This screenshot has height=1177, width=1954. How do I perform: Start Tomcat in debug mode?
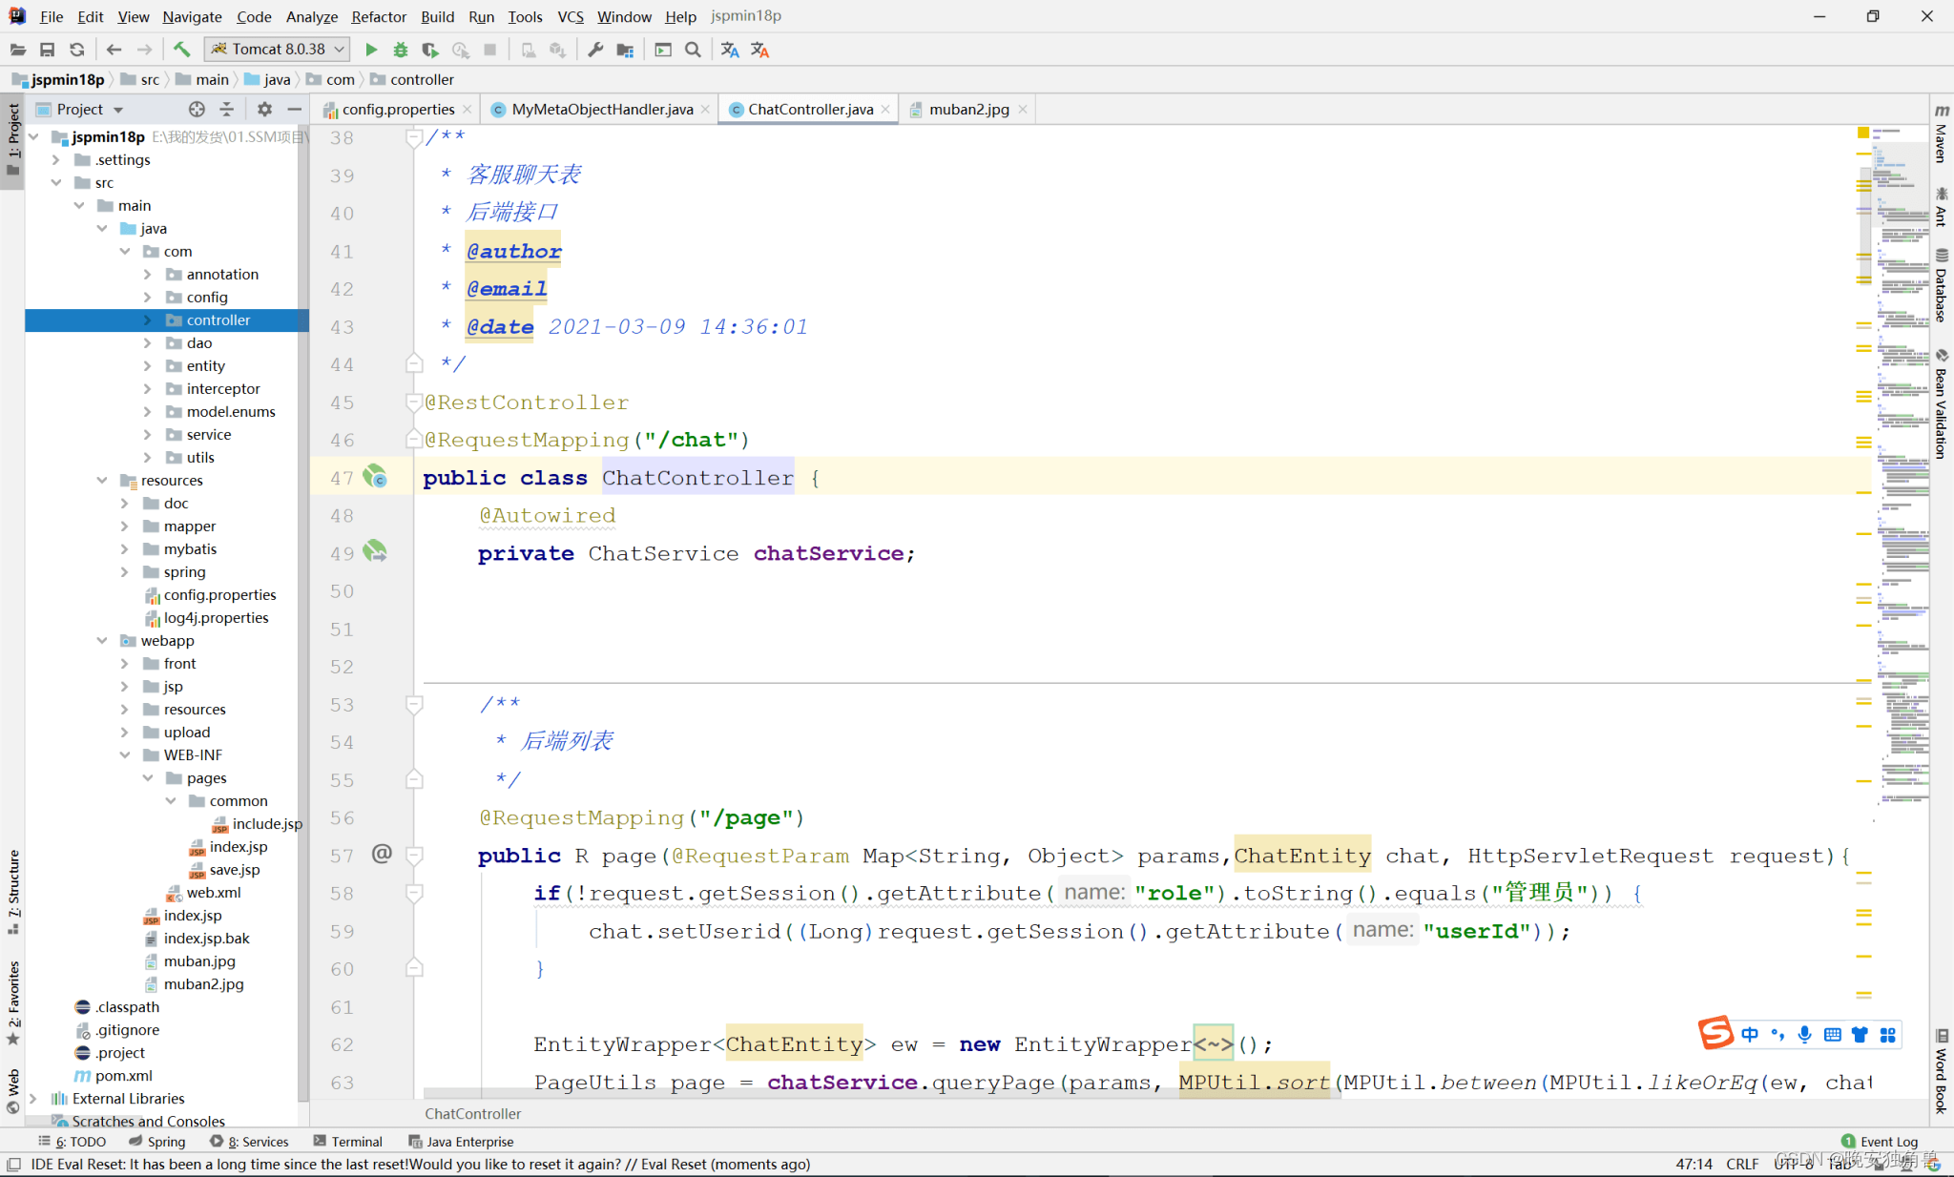[x=400, y=49]
